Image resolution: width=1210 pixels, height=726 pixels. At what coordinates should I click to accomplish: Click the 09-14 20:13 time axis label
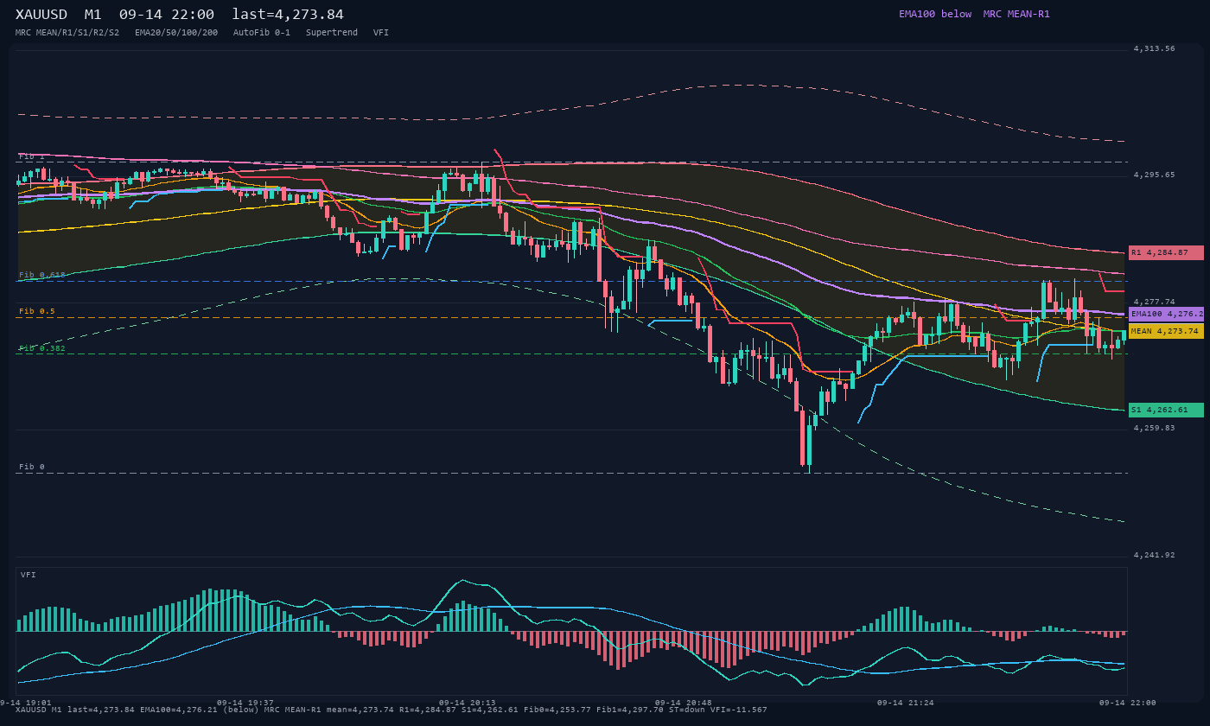click(468, 703)
